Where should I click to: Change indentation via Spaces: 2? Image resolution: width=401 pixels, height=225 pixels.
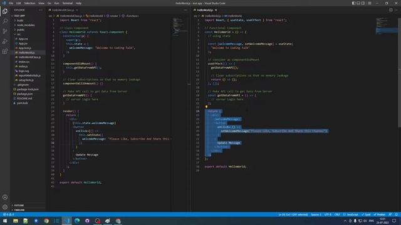[316, 214]
